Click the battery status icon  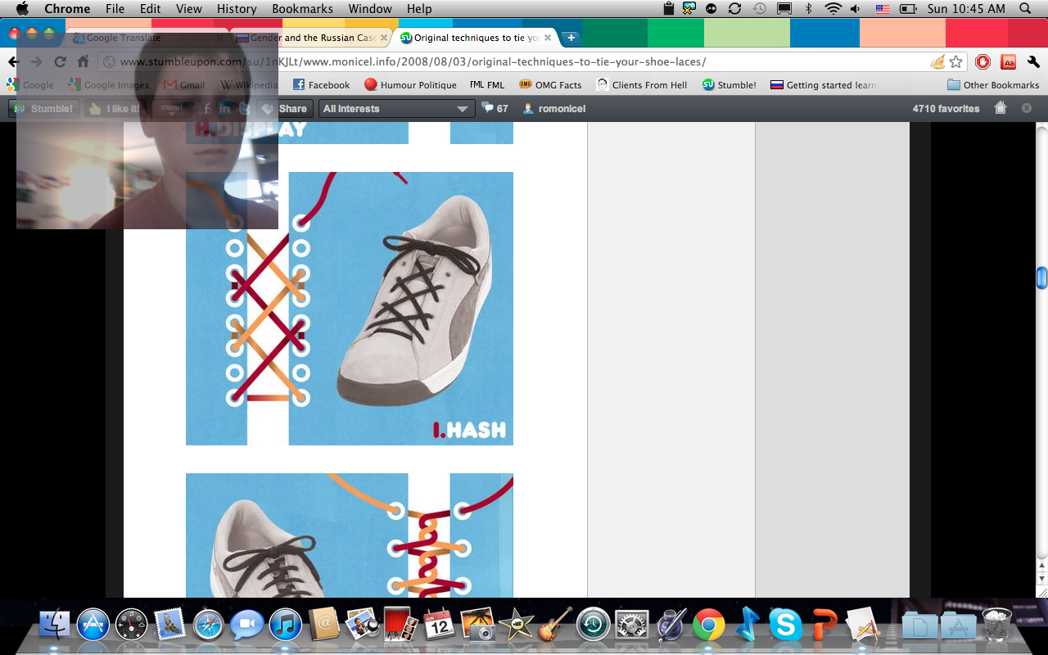[908, 9]
